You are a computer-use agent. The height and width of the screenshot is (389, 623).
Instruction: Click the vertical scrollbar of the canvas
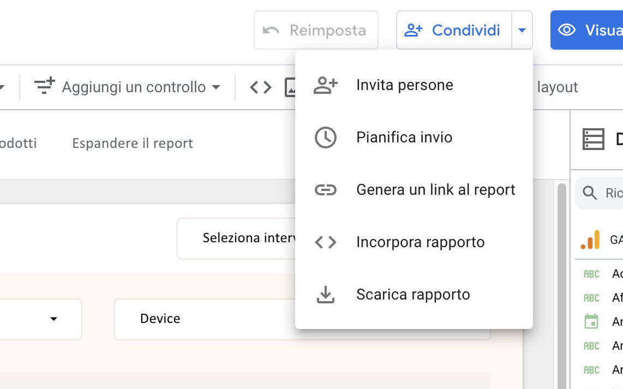tap(561, 286)
